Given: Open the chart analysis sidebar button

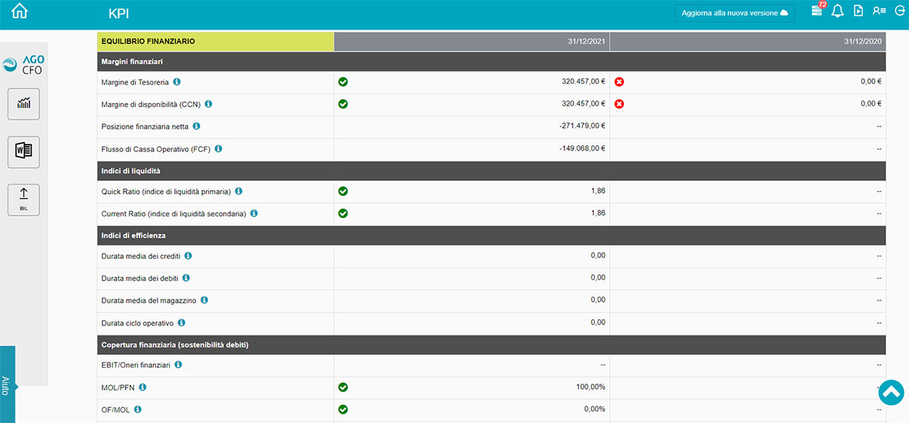Looking at the screenshot, I should click(23, 104).
